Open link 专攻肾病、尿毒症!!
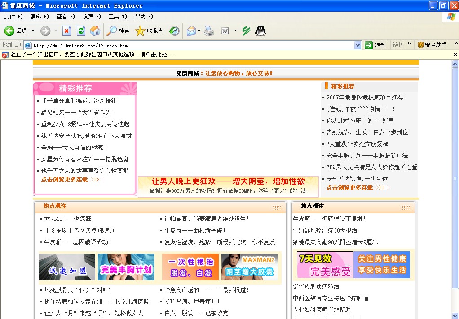 [x=192, y=302]
